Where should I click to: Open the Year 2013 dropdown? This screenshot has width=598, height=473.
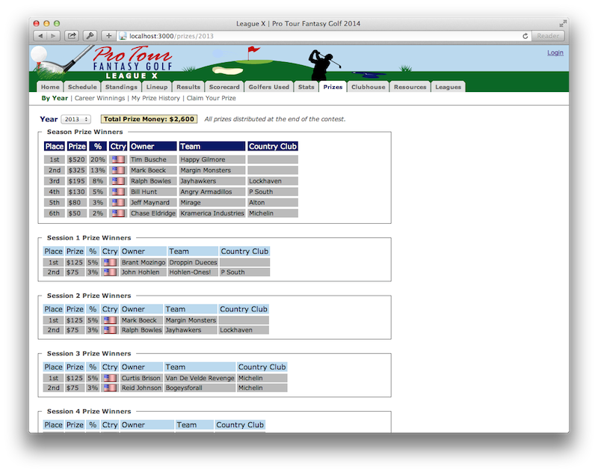click(x=76, y=119)
